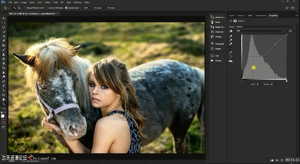The height and width of the screenshot is (164, 300).
Task: Pick the black point eyedropper in Curves
Action: point(231,36)
